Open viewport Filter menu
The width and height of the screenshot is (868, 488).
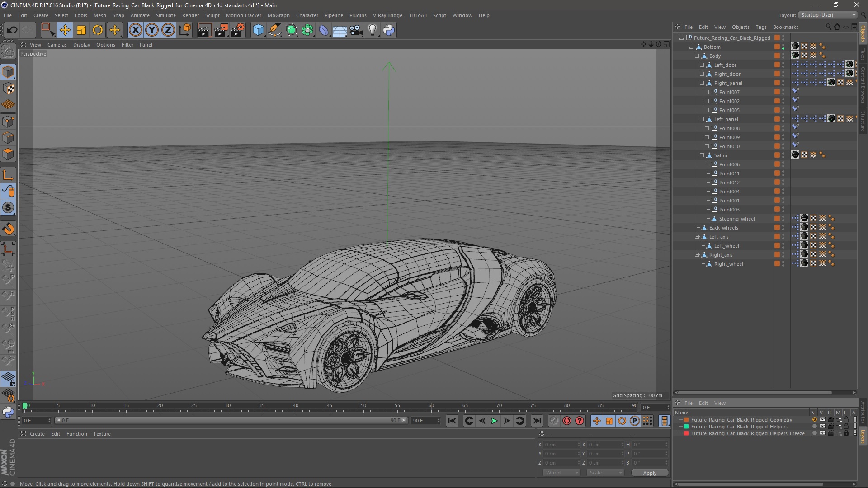(x=127, y=45)
